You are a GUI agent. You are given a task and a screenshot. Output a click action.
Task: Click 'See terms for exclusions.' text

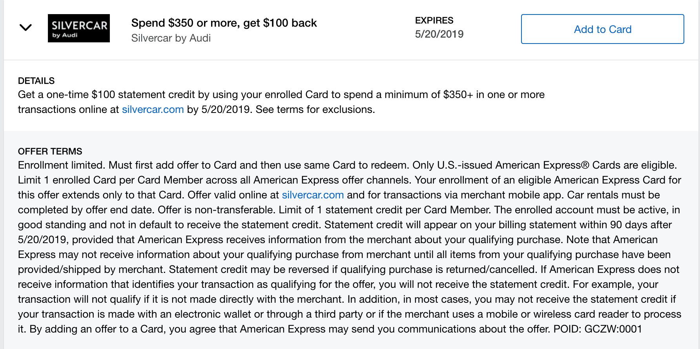click(x=315, y=109)
